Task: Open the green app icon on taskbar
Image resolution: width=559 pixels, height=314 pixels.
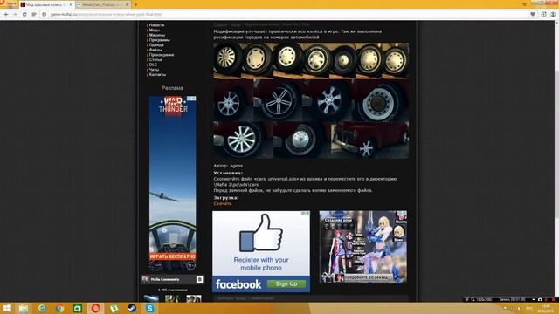Action: 78,308
